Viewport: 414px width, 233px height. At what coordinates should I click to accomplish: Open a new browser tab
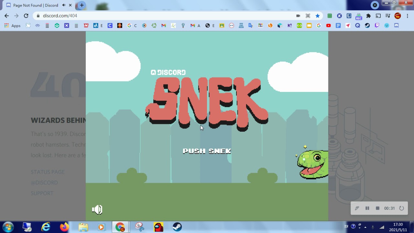click(82, 5)
